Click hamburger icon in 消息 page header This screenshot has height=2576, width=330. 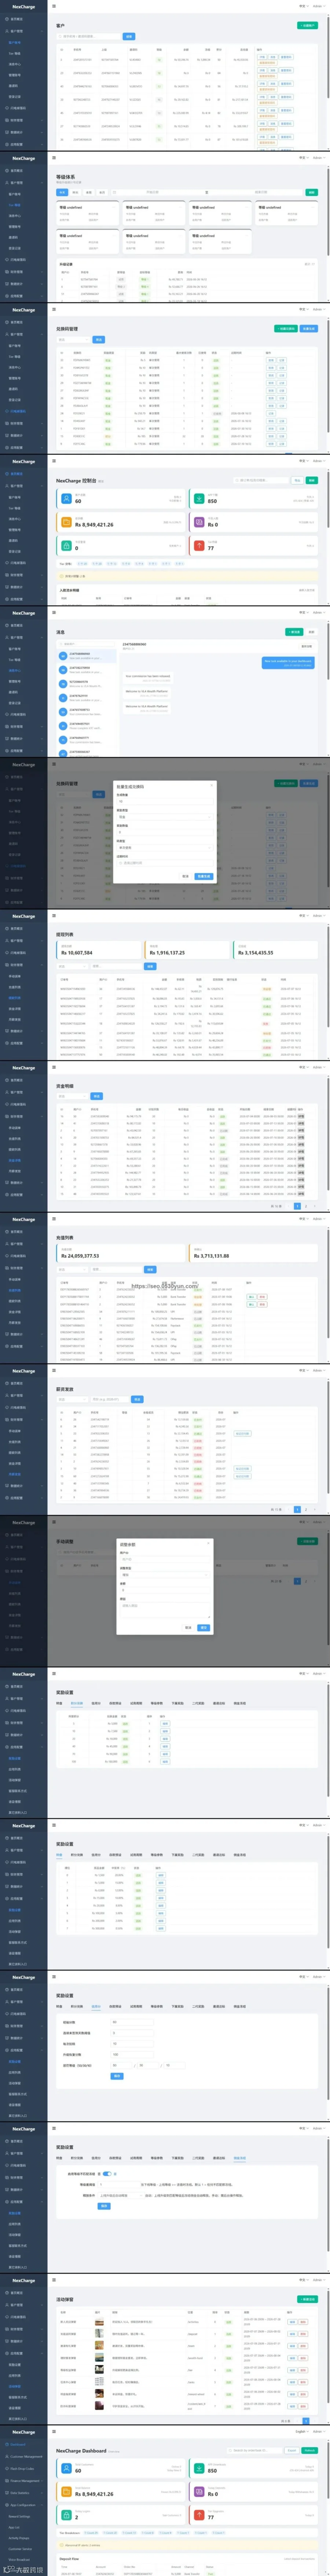pyautogui.click(x=54, y=612)
